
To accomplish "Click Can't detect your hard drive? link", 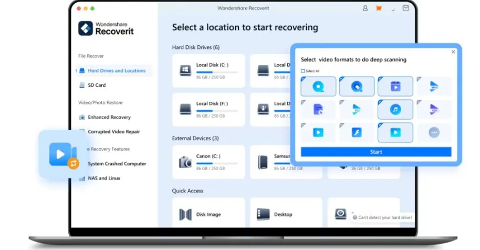I will [x=385, y=217].
